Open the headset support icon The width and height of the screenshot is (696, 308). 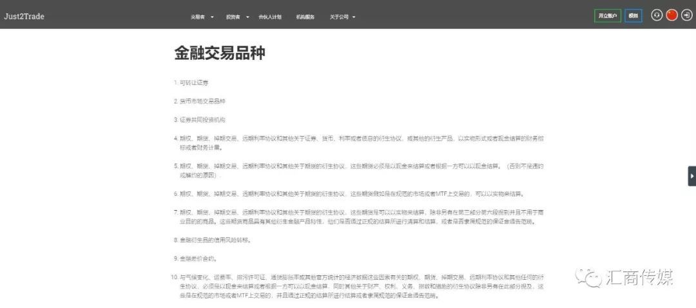pyautogui.click(x=657, y=15)
